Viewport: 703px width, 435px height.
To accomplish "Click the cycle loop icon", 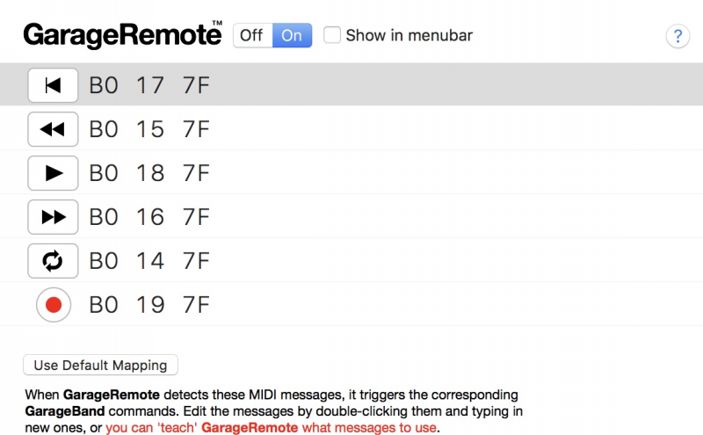I will pyautogui.click(x=53, y=261).
